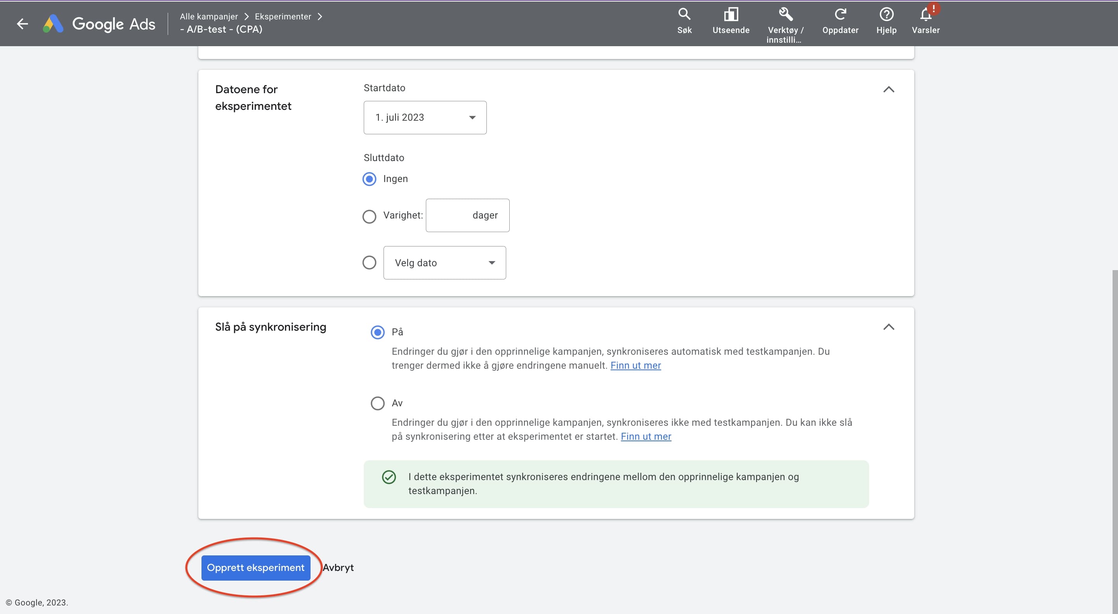The width and height of the screenshot is (1118, 614).
Task: Open the Startdato 1. juli 2023 dropdown
Action: 424,118
